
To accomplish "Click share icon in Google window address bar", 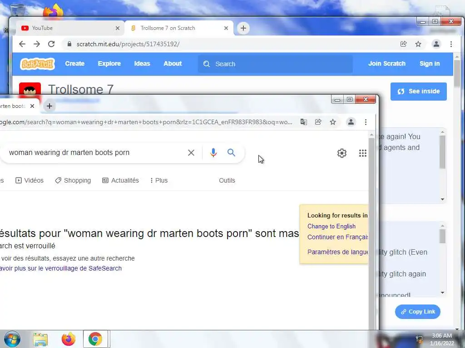I will [318, 122].
